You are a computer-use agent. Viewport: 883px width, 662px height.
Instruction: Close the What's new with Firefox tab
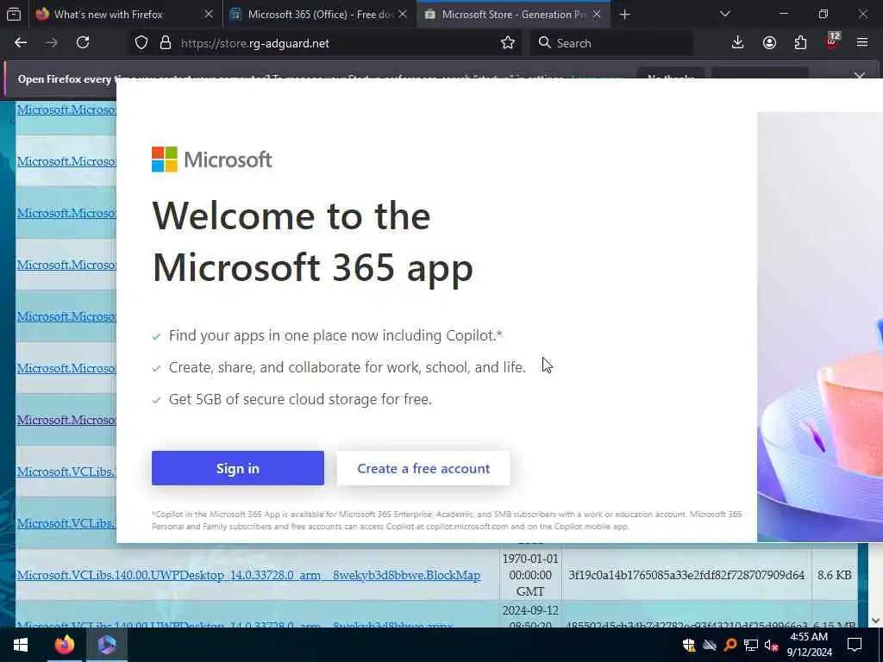pos(209,15)
